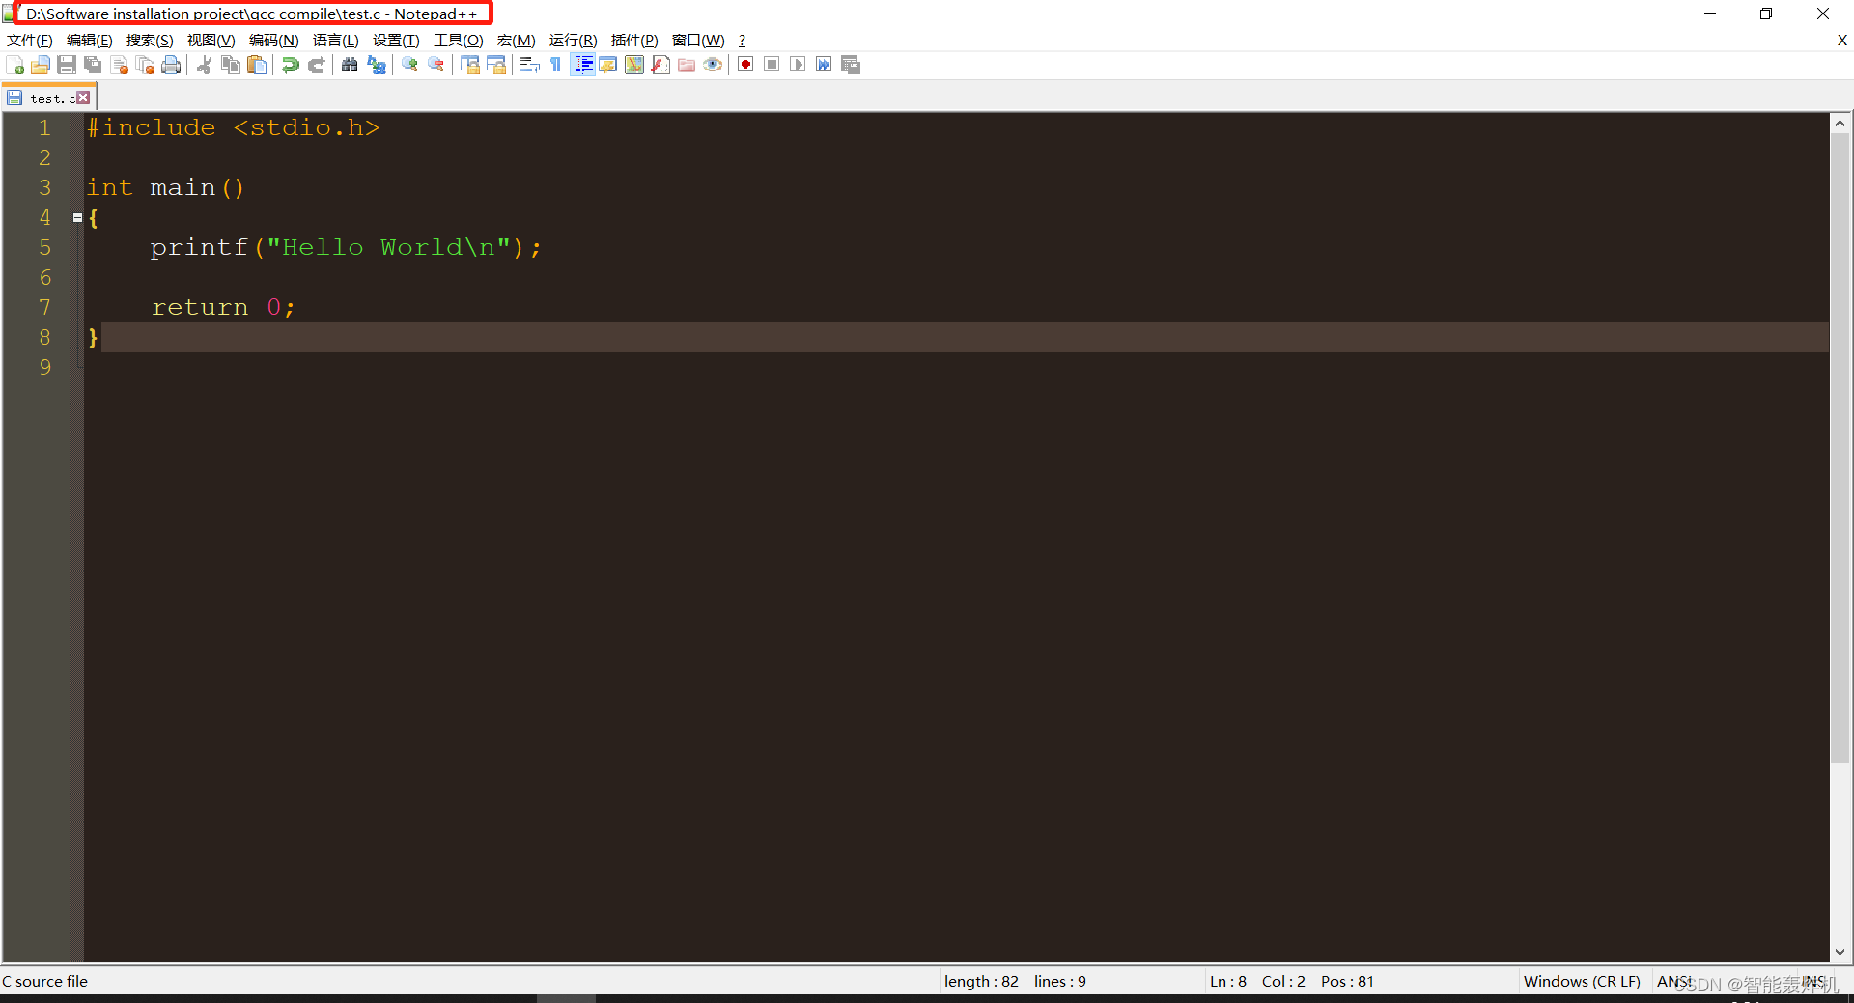Open user-defined language dialog icon
1854x1003 pixels.
point(608,65)
